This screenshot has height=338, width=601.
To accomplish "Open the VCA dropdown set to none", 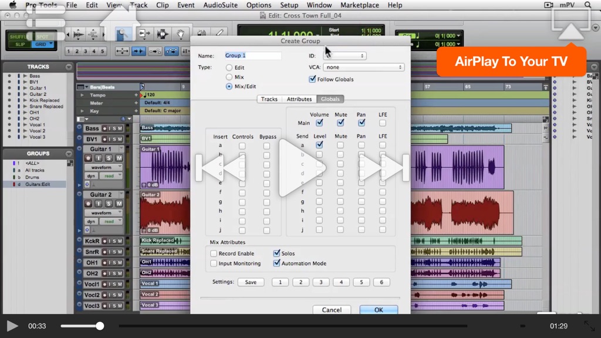I will click(x=363, y=67).
